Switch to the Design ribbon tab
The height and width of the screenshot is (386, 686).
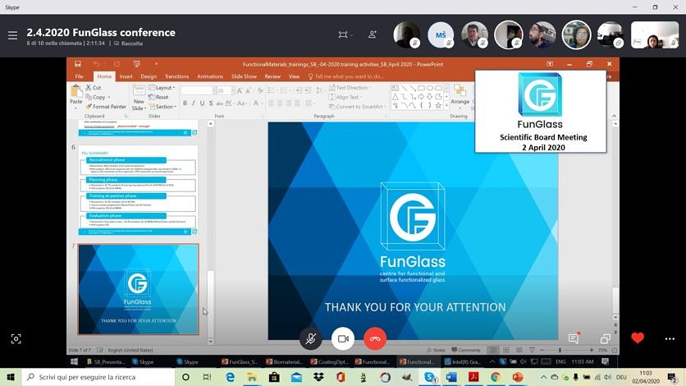pyautogui.click(x=149, y=76)
